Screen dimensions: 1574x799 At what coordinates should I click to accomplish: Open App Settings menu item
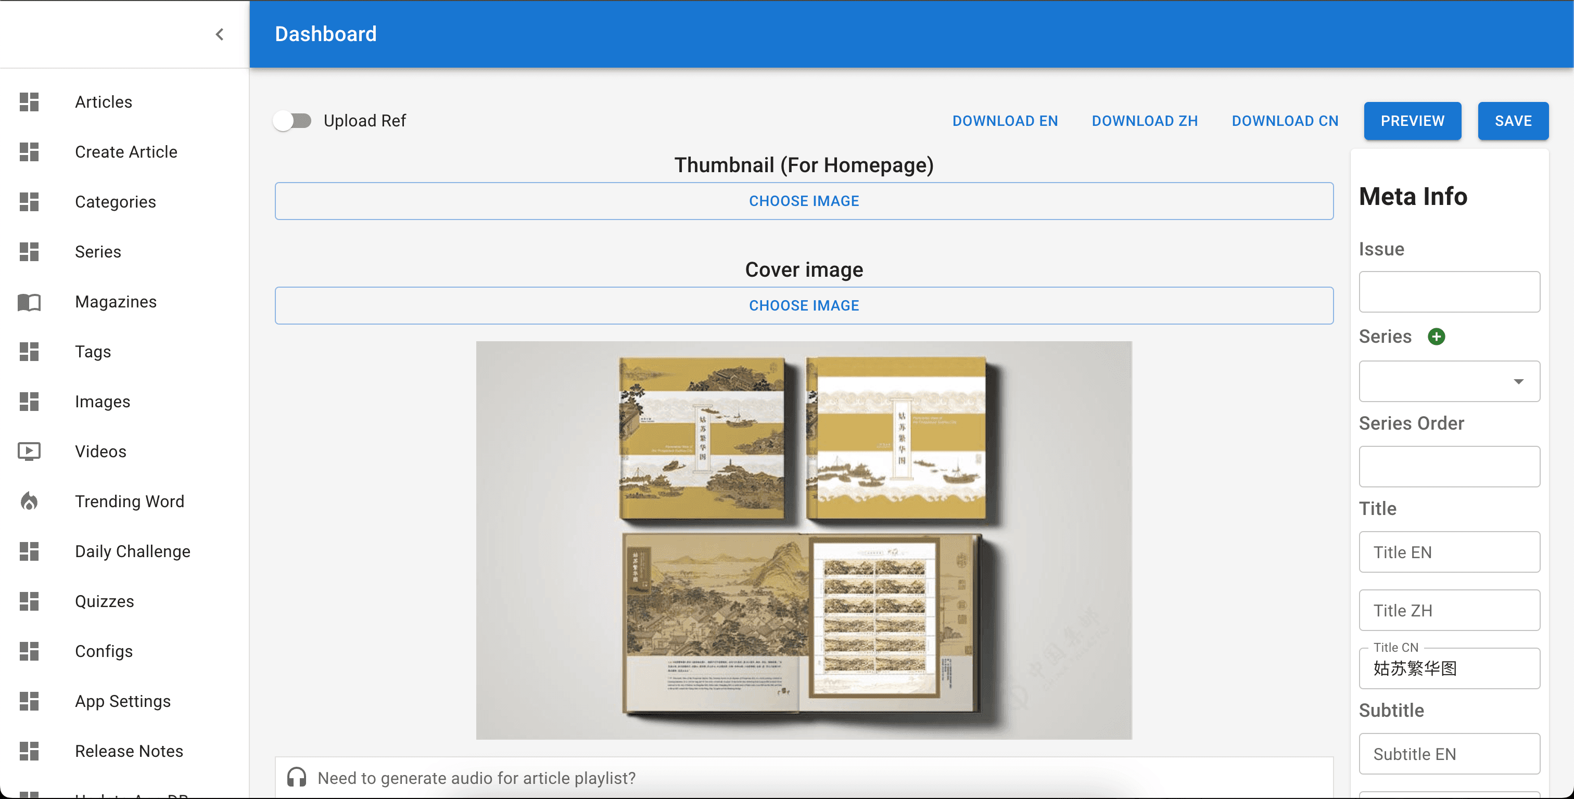click(124, 701)
